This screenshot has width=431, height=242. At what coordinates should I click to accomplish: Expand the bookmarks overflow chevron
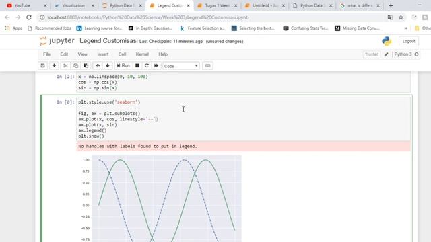(x=406, y=28)
